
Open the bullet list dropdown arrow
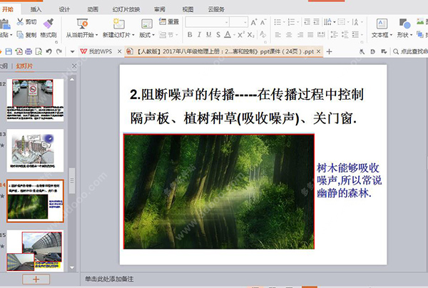(x=284, y=22)
